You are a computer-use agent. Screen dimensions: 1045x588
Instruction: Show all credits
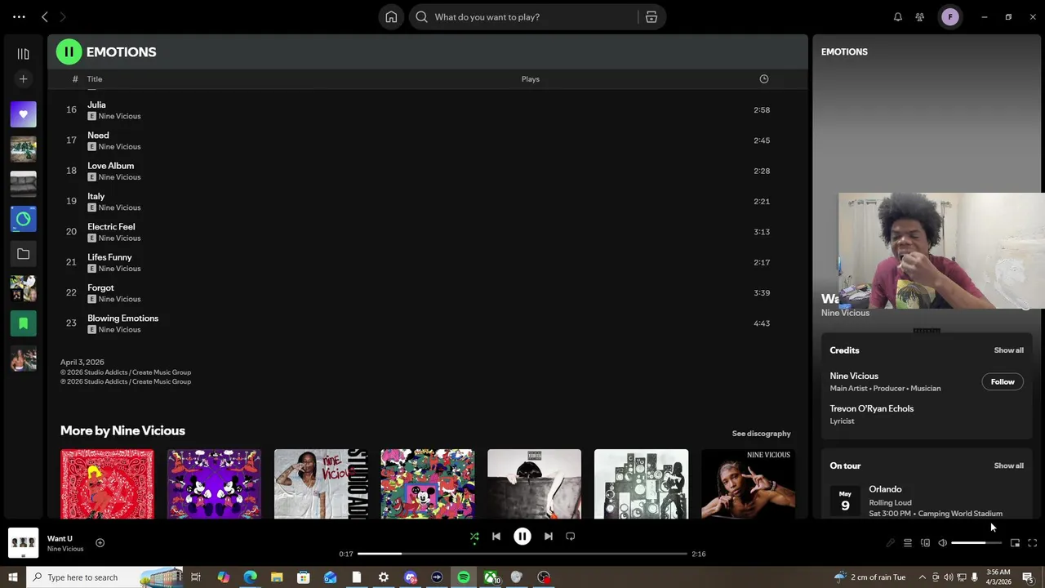tap(1008, 350)
